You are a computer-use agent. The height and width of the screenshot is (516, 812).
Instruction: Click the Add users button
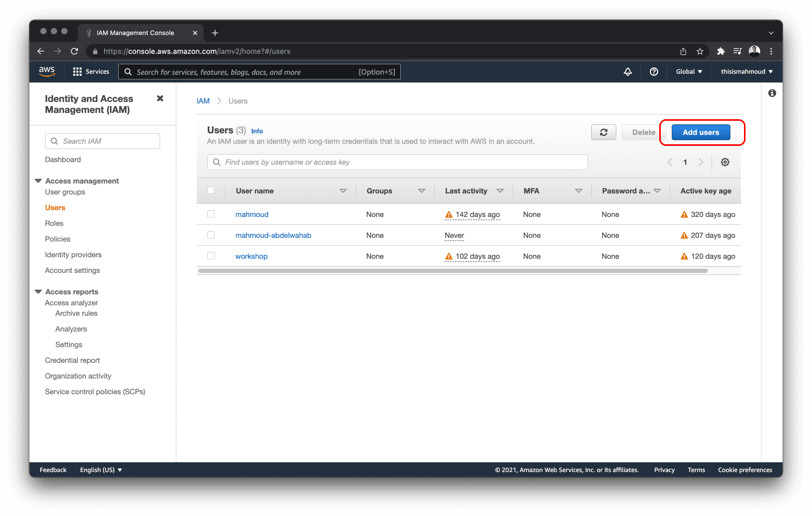[x=701, y=132]
